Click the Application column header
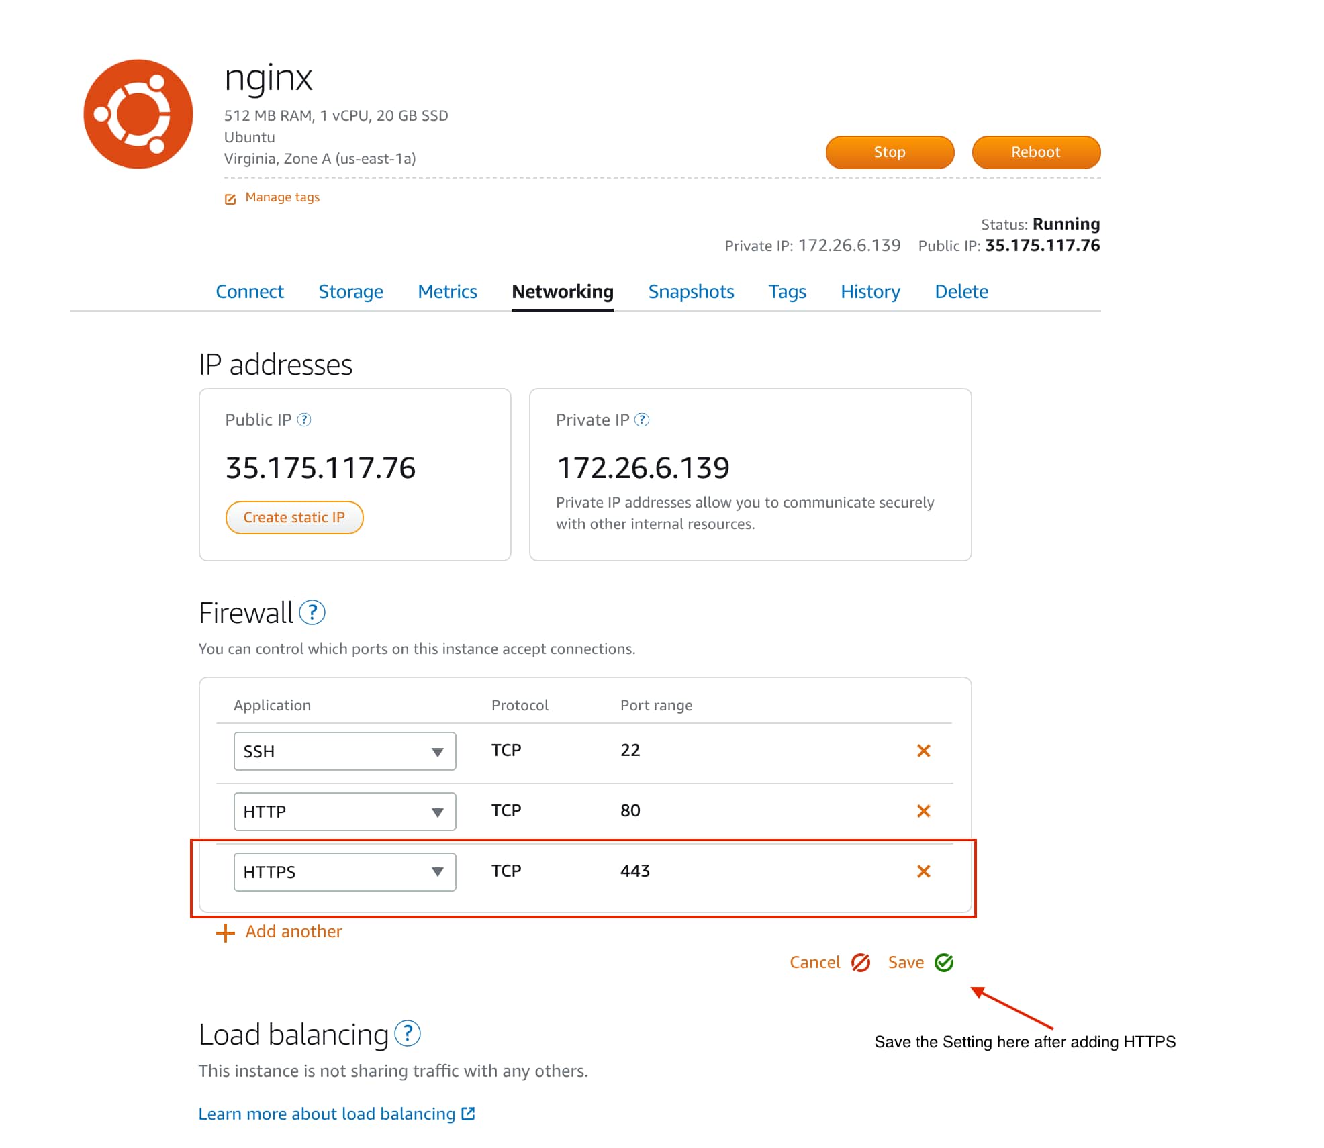 (x=272, y=705)
